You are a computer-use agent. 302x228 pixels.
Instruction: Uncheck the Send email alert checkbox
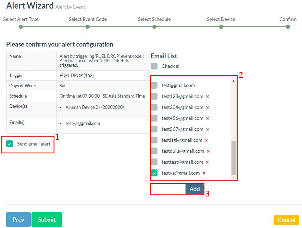(10, 144)
